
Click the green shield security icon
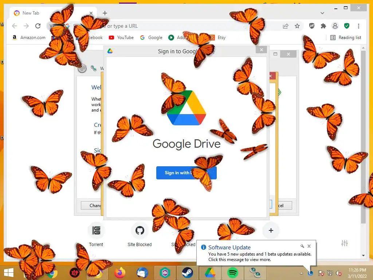pyautogui.click(x=347, y=26)
